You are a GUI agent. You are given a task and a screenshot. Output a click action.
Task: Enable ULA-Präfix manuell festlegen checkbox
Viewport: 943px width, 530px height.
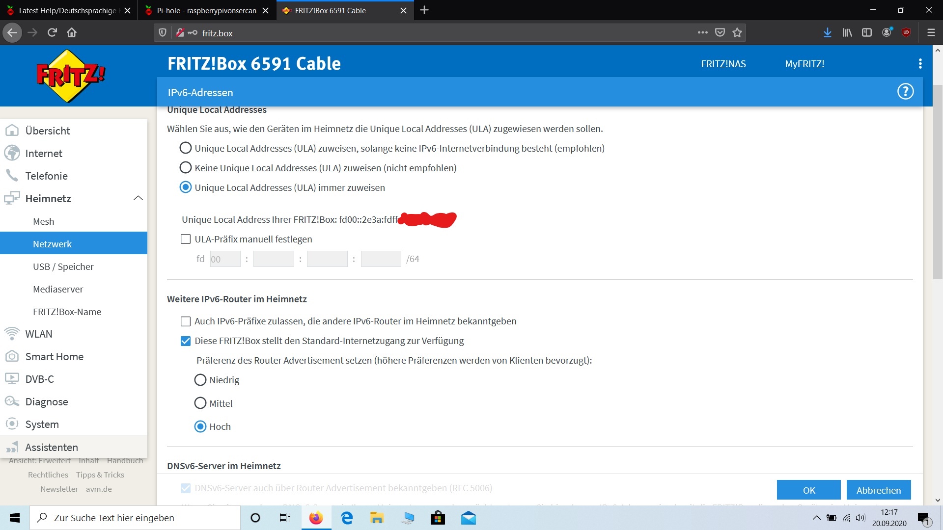185,239
